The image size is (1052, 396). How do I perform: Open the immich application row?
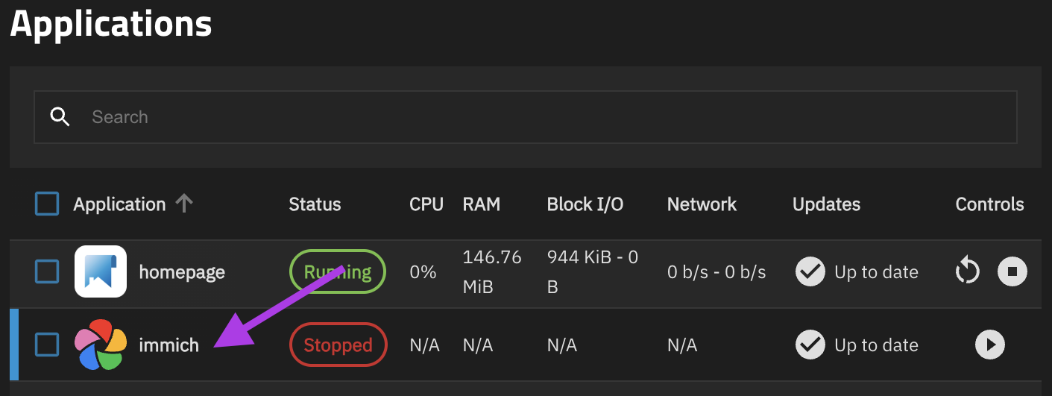(168, 345)
